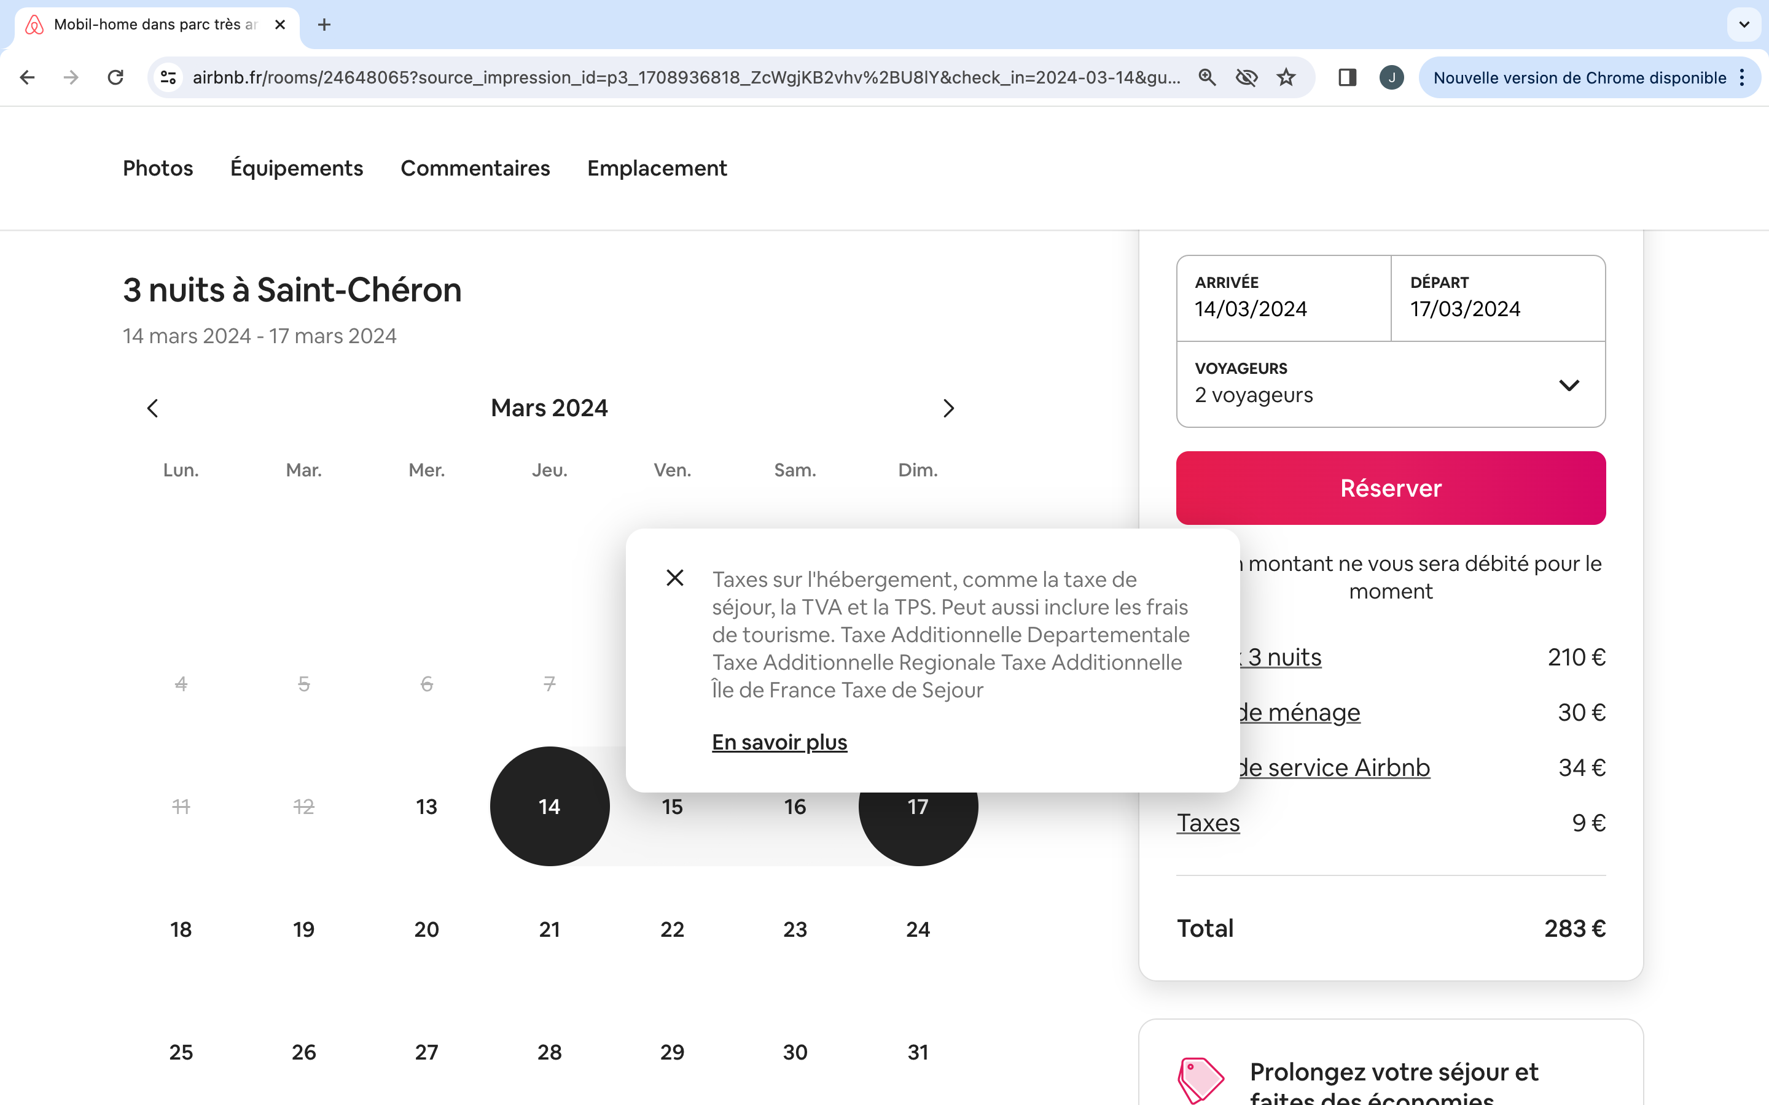Reload the page
The width and height of the screenshot is (1769, 1105).
(x=115, y=77)
